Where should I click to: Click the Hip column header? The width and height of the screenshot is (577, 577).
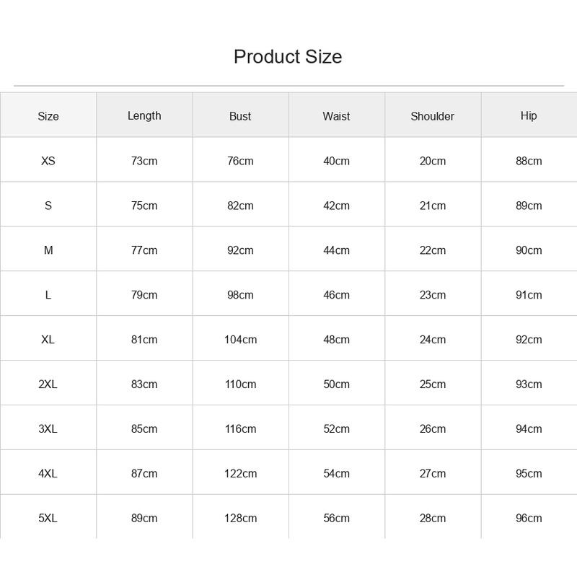[529, 116]
